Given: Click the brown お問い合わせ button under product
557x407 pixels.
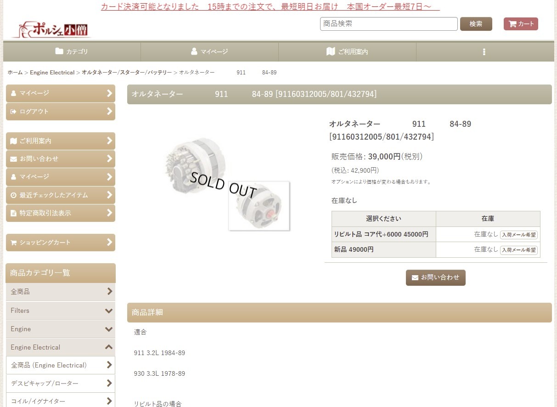Looking at the screenshot, I should coord(436,277).
